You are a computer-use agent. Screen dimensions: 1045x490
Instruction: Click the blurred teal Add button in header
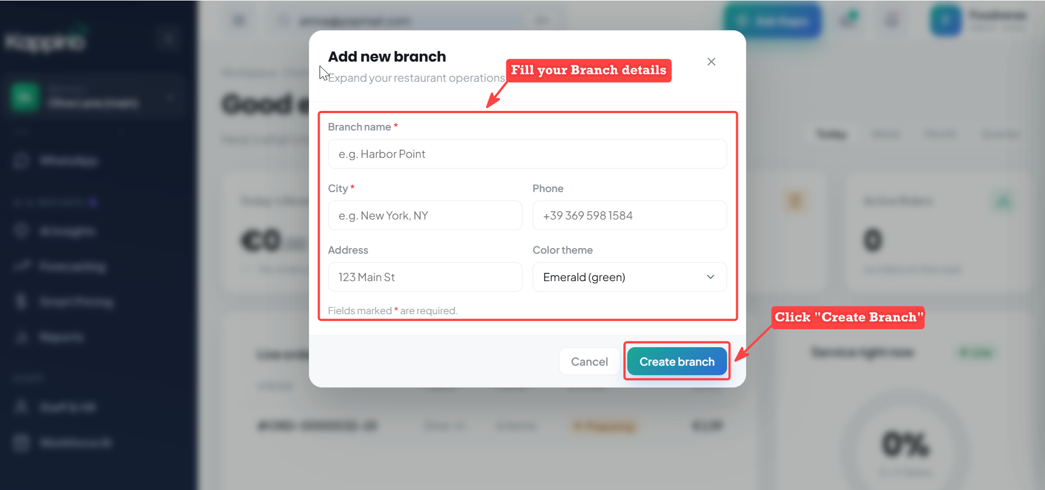pos(773,21)
